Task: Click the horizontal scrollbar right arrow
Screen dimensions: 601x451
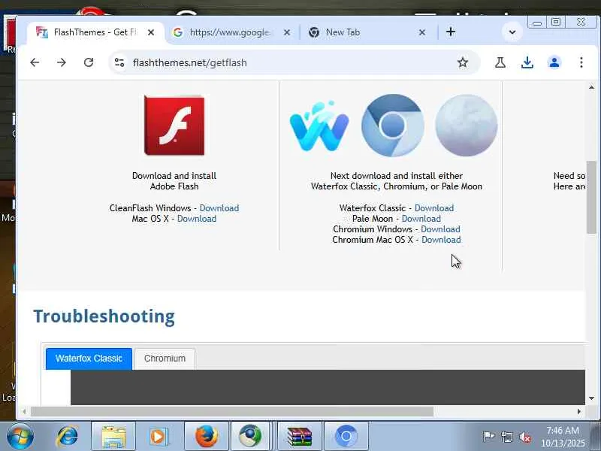Action: 578,411
